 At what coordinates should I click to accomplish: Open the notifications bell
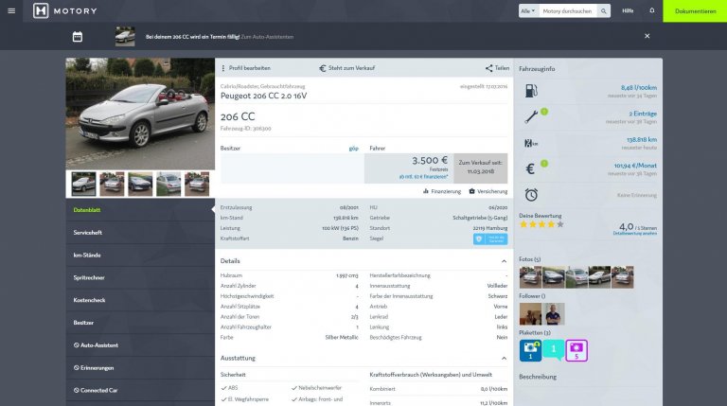[652, 10]
